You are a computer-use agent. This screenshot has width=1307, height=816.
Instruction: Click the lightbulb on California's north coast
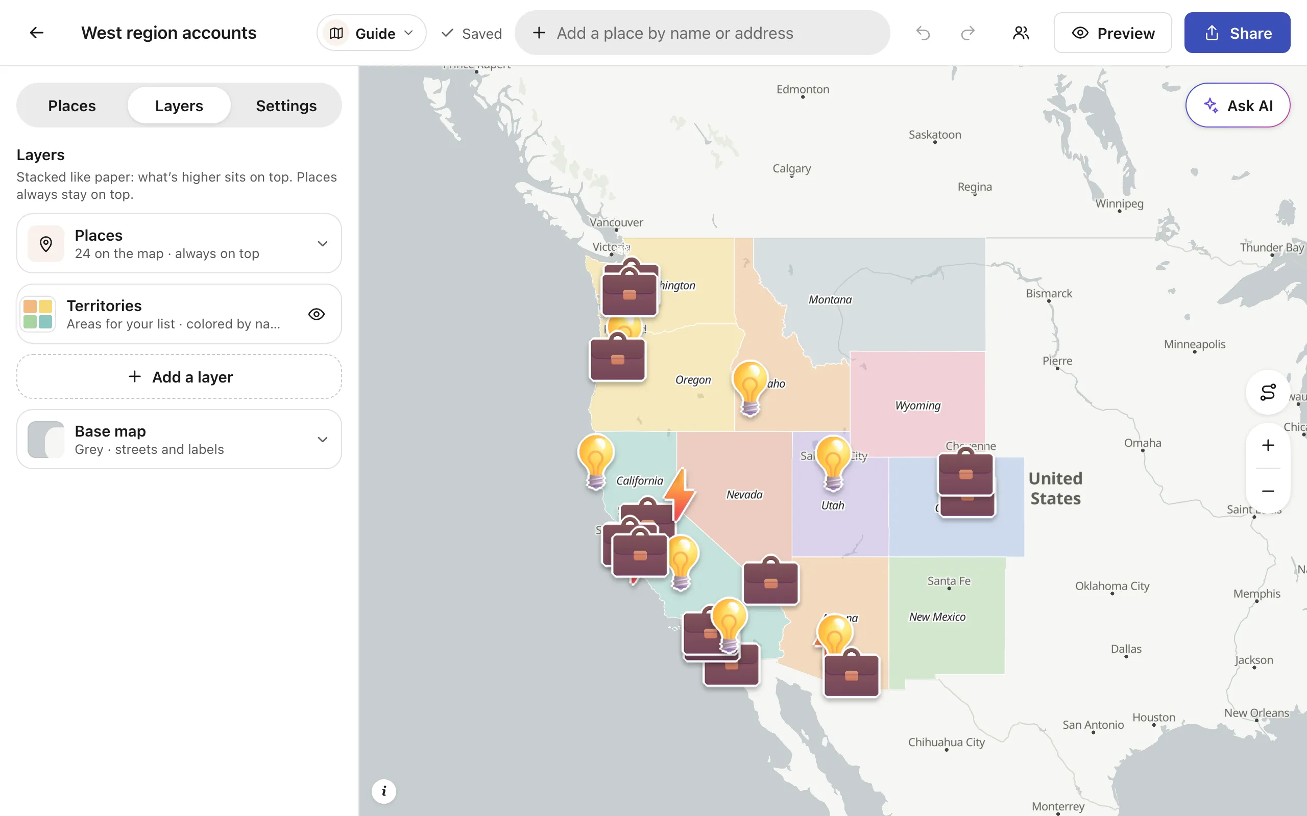pyautogui.click(x=596, y=462)
